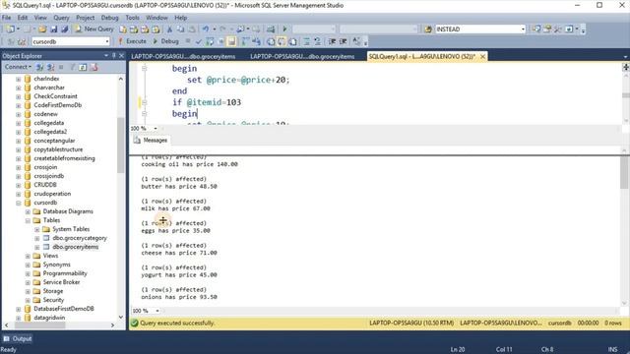Open the cursordb database dropdown
630x354 pixels.
pos(107,41)
